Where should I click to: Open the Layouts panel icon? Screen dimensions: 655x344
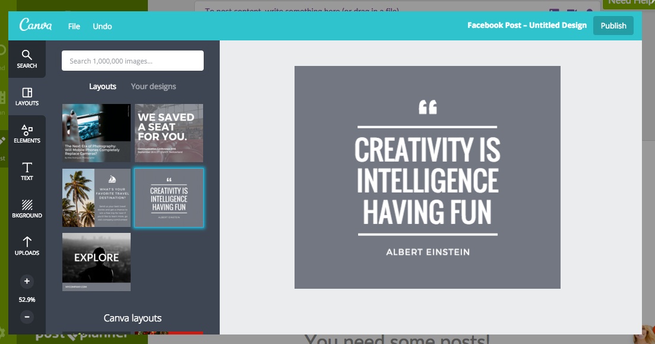27,96
